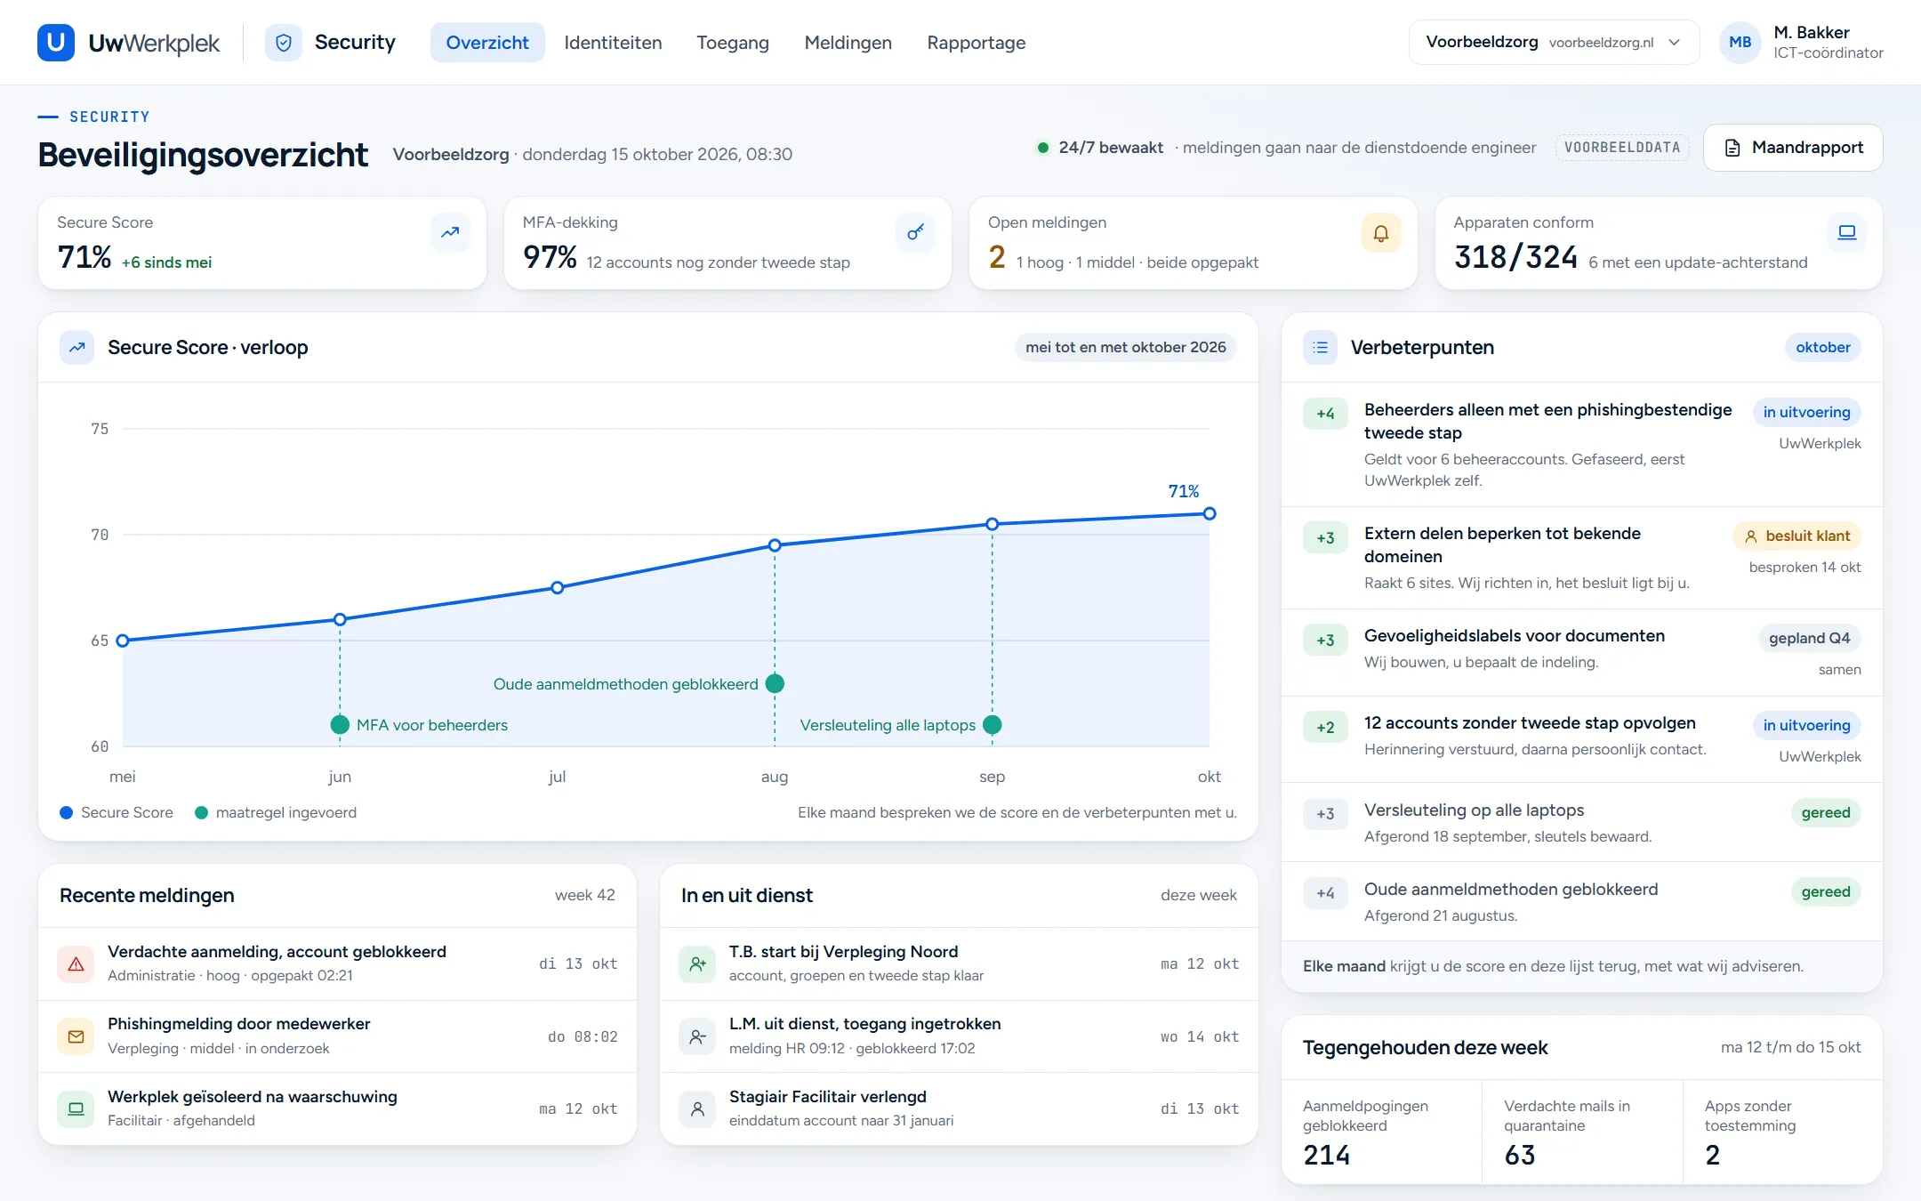Click 'Beheerders alleen met een phishingbestendige tweede stap'
The height and width of the screenshot is (1201, 1921).
tap(1547, 421)
